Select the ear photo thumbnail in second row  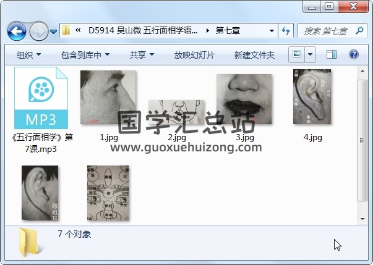click(40, 193)
